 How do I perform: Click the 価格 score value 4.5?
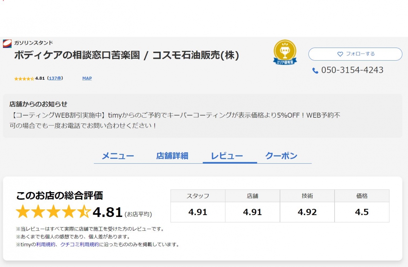[x=362, y=212]
